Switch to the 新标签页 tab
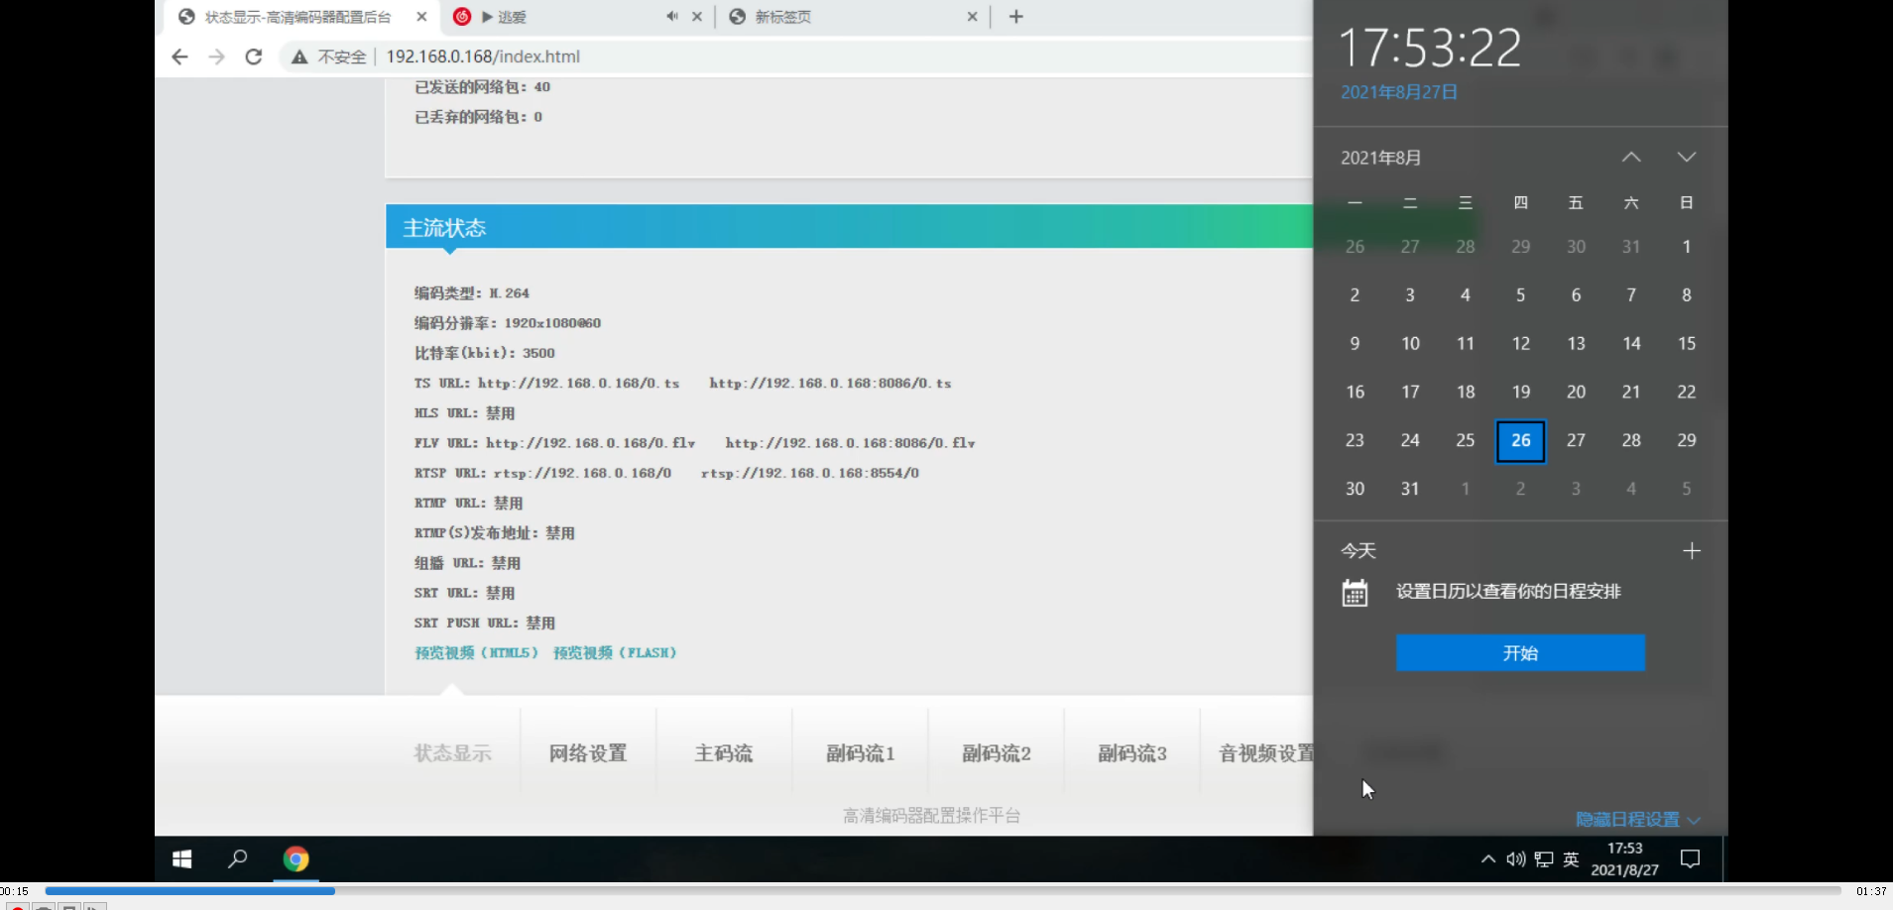1893x910 pixels. pyautogui.click(x=783, y=16)
